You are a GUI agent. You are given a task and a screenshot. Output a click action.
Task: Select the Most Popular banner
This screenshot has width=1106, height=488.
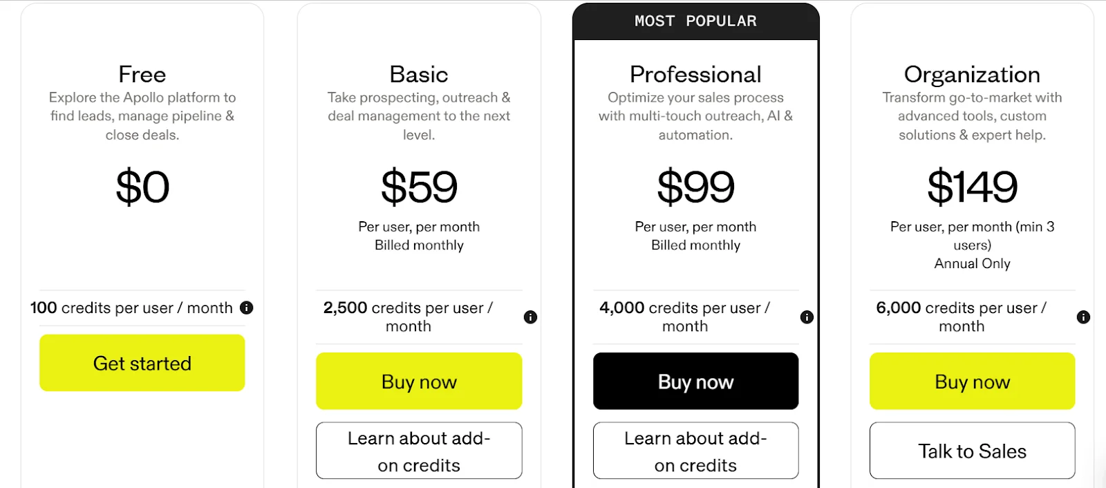click(695, 21)
